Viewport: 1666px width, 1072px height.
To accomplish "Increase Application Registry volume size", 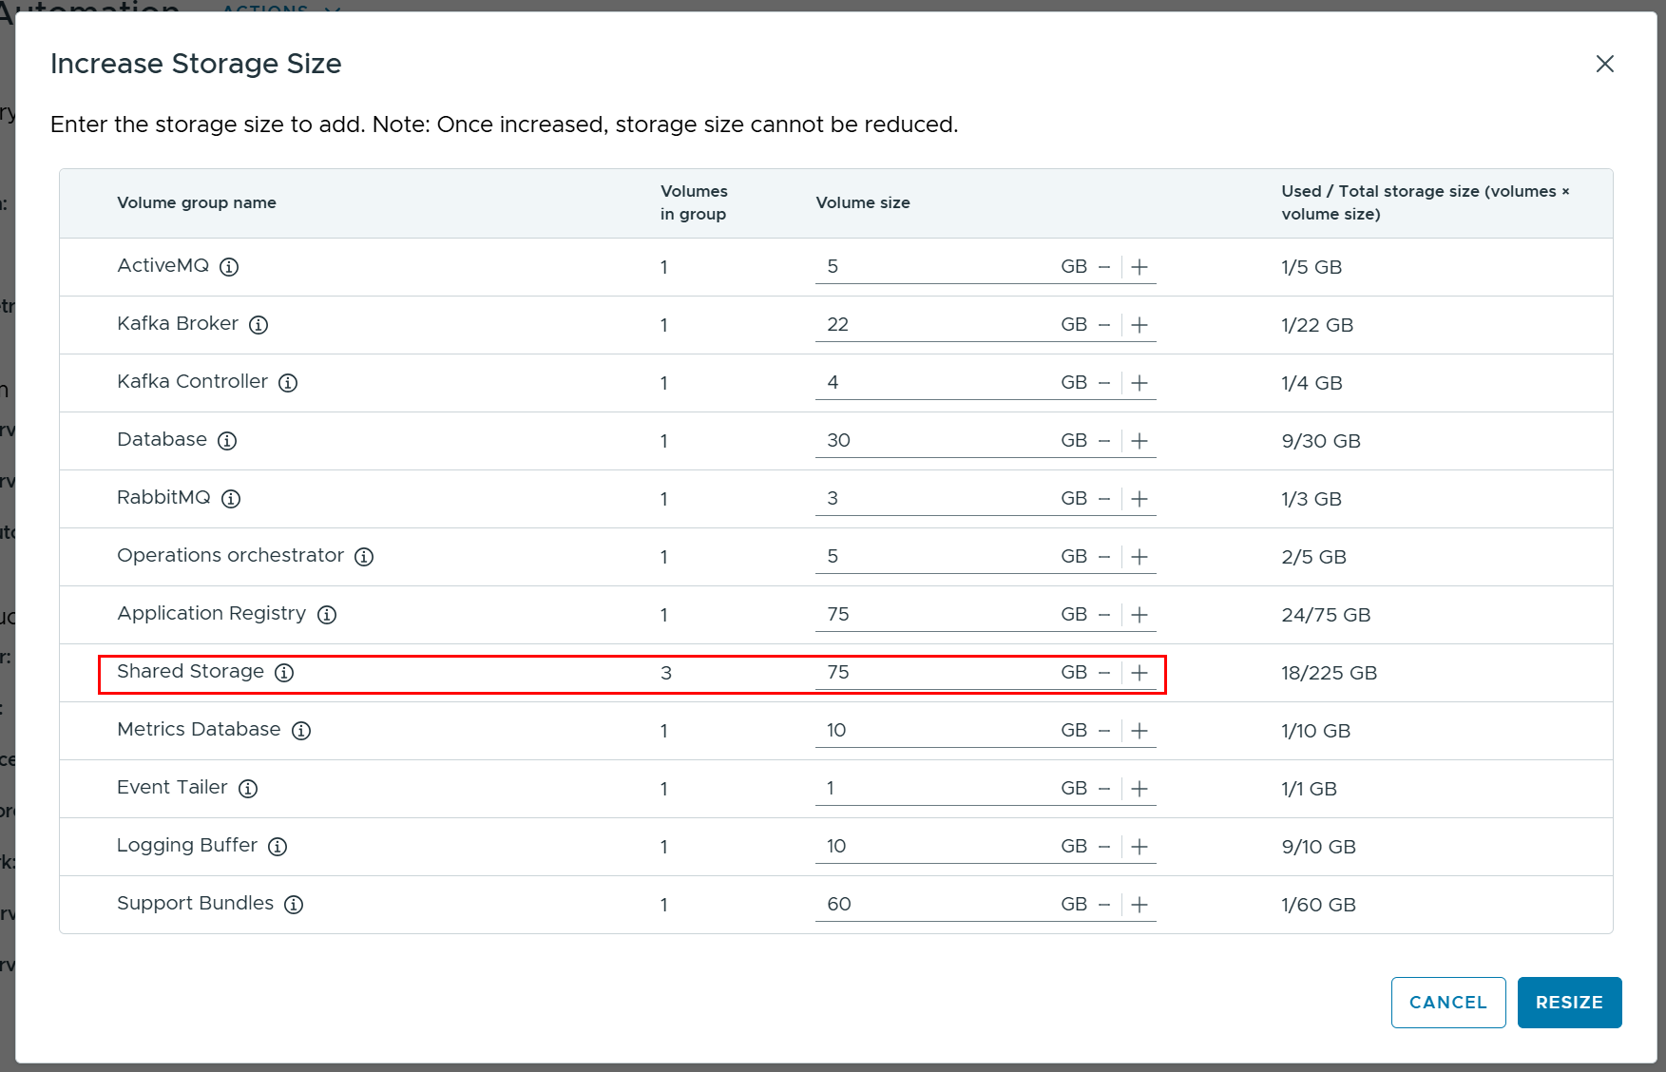I will 1139,615.
